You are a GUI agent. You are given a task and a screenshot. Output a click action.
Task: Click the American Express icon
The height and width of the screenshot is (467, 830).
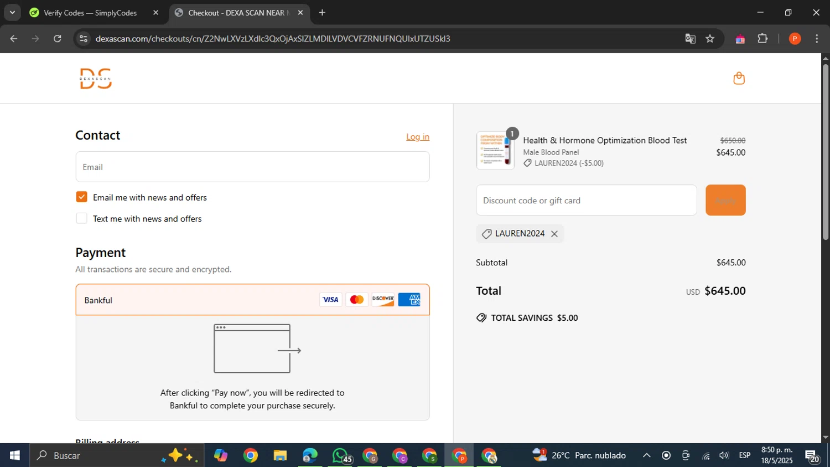click(409, 300)
